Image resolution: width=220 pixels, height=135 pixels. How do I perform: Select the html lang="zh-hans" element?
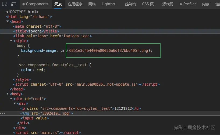click(29, 17)
